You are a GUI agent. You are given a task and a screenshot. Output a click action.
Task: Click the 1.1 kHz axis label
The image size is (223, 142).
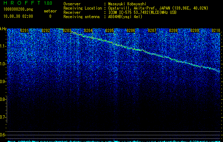3,46
